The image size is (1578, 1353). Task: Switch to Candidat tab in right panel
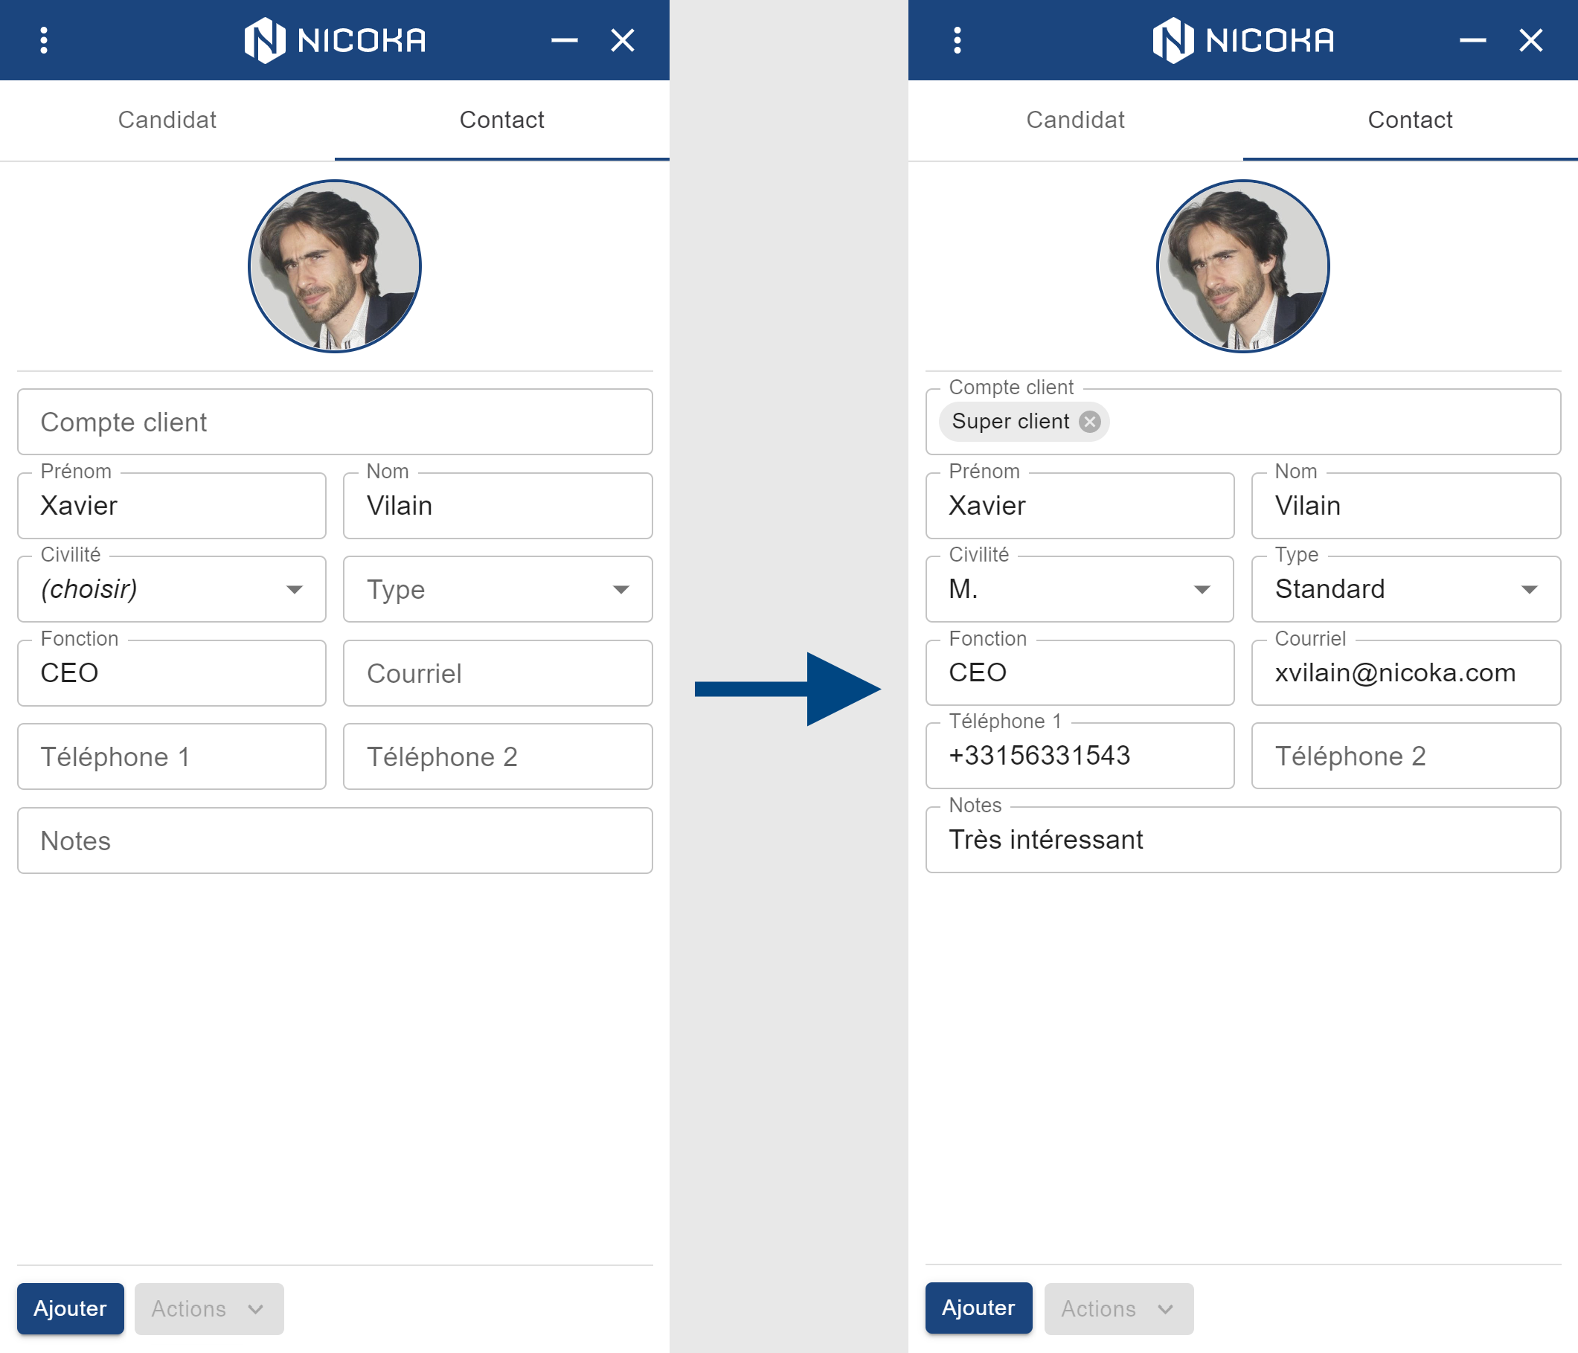(1075, 120)
